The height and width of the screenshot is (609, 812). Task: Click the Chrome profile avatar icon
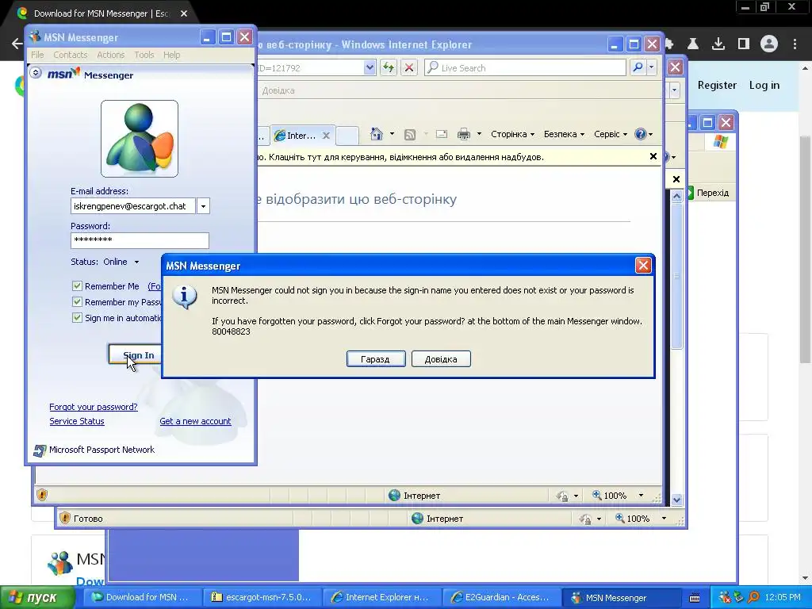[x=769, y=44]
